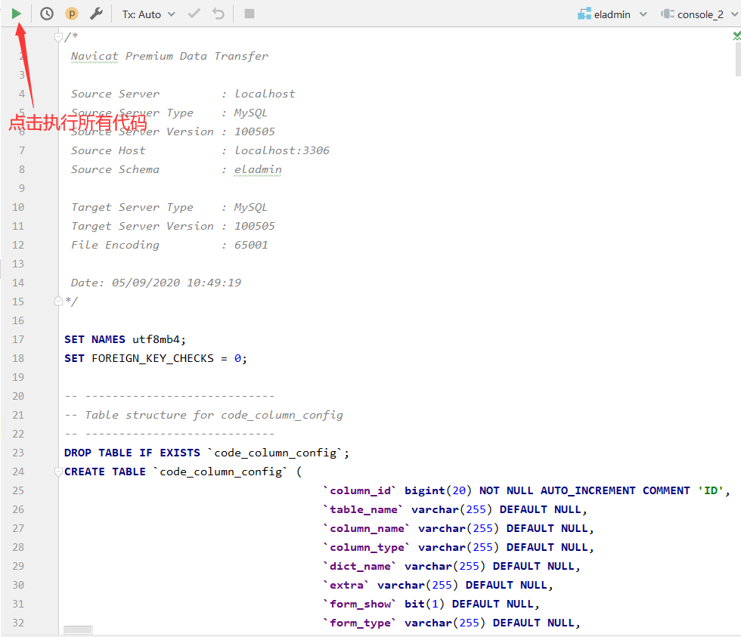Click the console icon beside console_2
The image size is (741, 637).
coord(668,14)
